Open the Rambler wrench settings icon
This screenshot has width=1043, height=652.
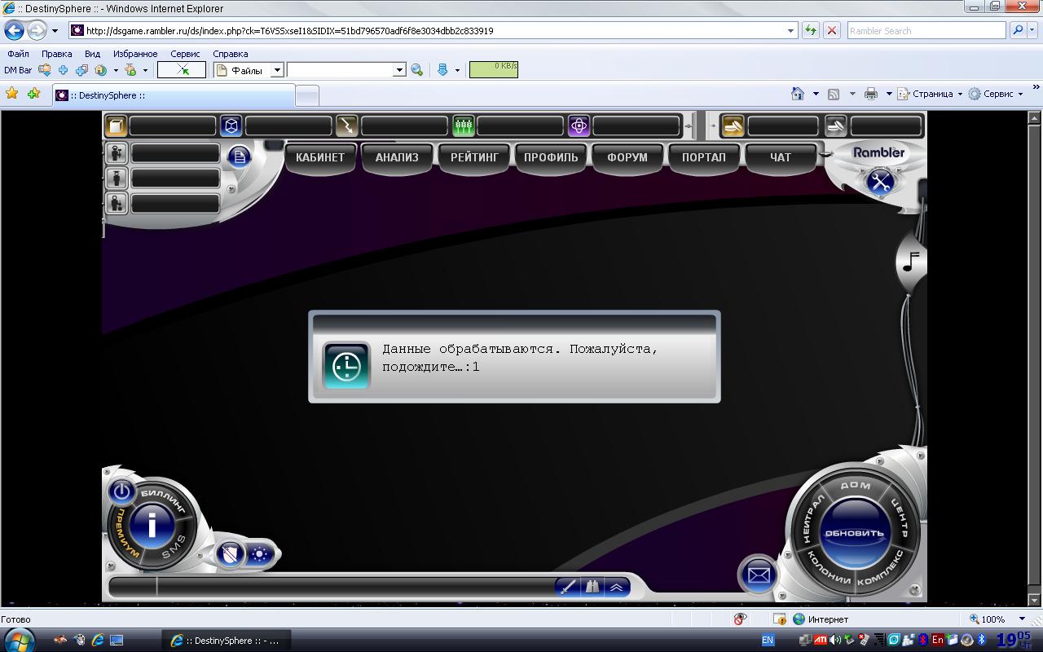[880, 182]
